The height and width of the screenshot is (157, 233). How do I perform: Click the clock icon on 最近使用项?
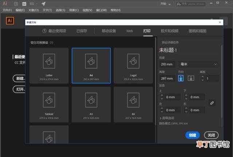pyautogui.click(x=44, y=31)
